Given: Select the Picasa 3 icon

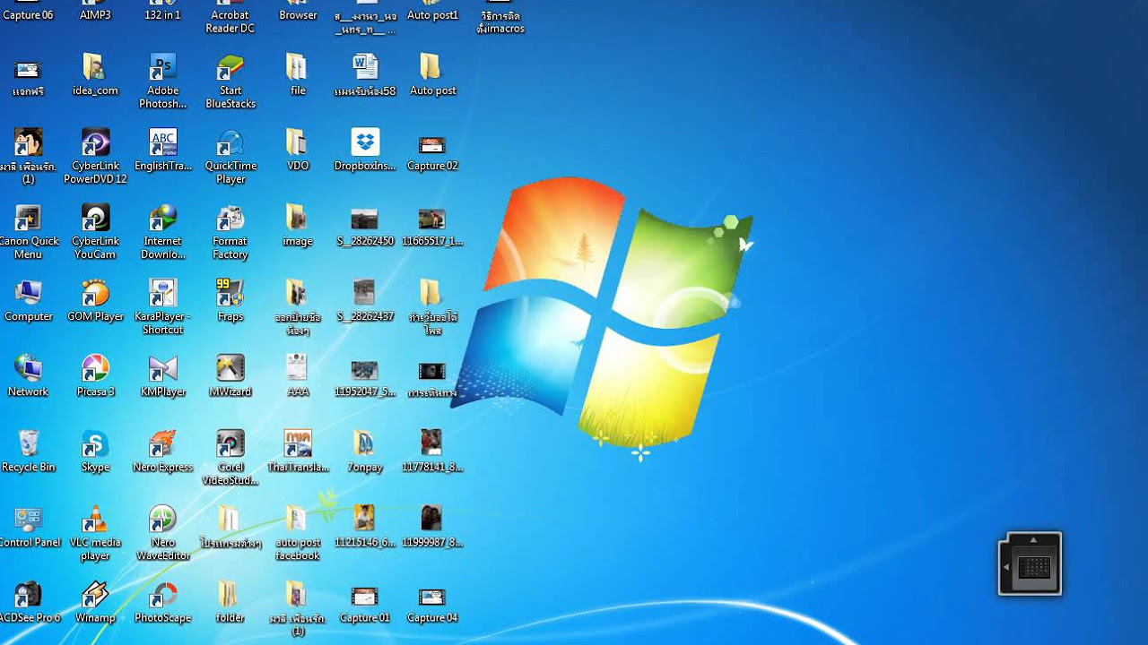Looking at the screenshot, I should [x=95, y=369].
